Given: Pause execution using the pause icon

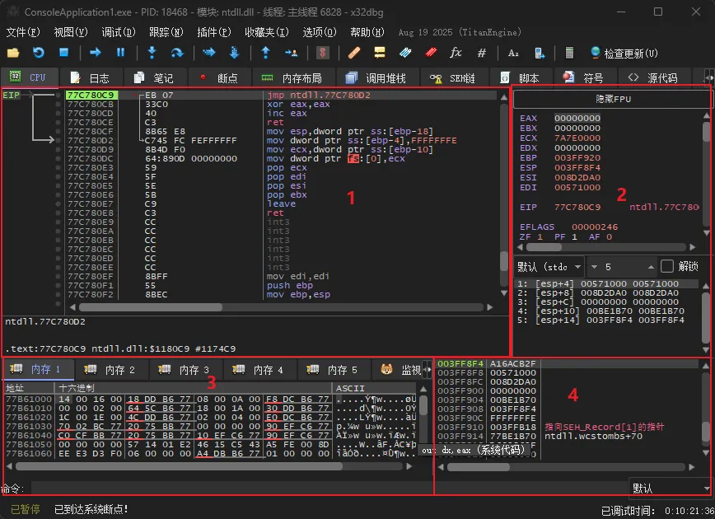Looking at the screenshot, I should tap(121, 53).
